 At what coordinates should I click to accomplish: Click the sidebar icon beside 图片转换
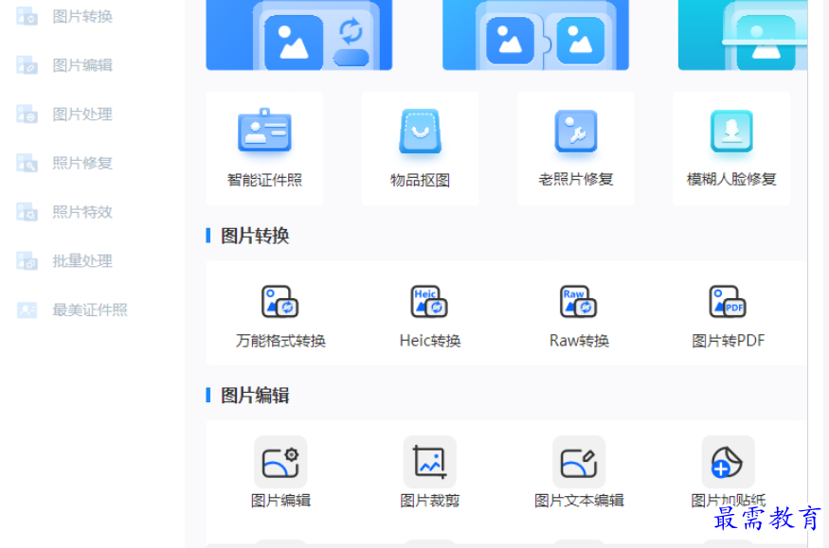pos(27,16)
